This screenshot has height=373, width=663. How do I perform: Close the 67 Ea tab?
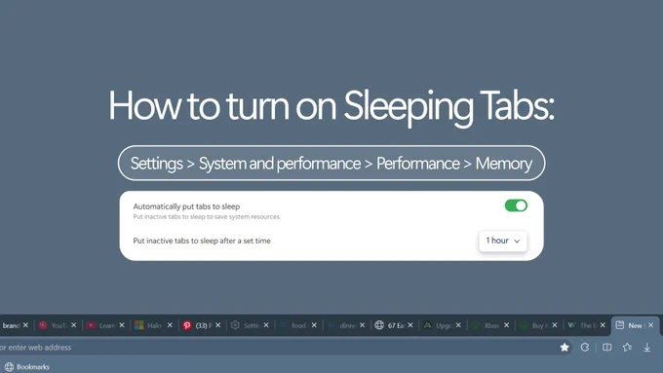click(x=410, y=325)
